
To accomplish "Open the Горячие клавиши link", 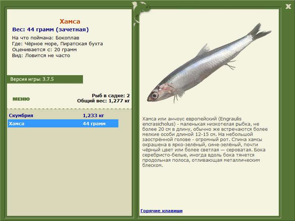I will click(x=162, y=211).
